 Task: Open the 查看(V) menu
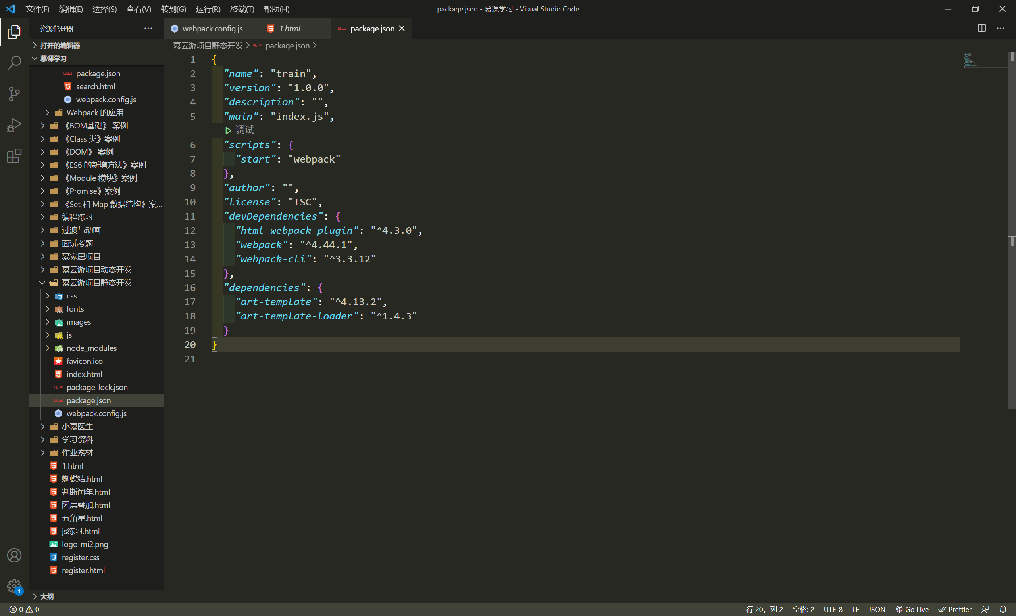[x=139, y=9]
